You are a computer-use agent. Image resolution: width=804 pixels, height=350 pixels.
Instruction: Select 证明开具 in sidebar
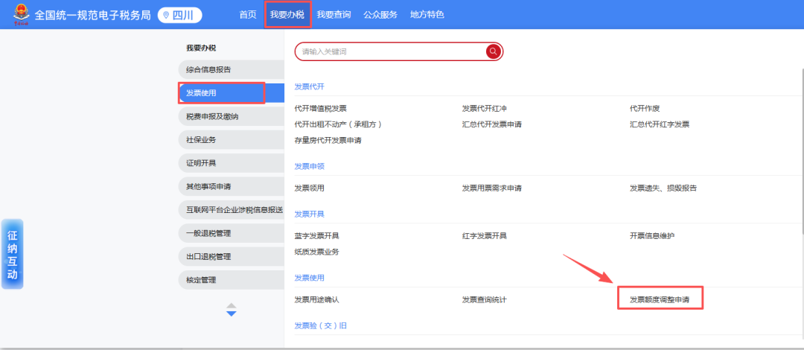(232, 163)
